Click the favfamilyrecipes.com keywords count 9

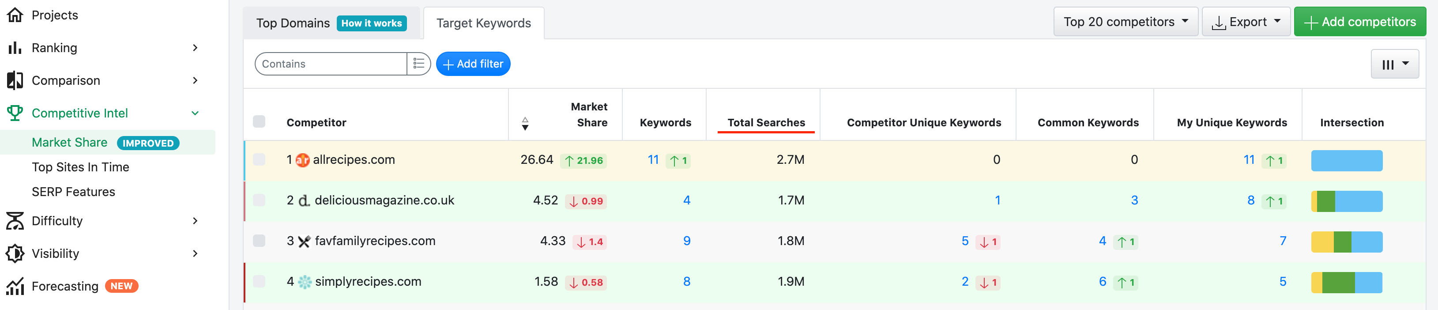(x=687, y=241)
